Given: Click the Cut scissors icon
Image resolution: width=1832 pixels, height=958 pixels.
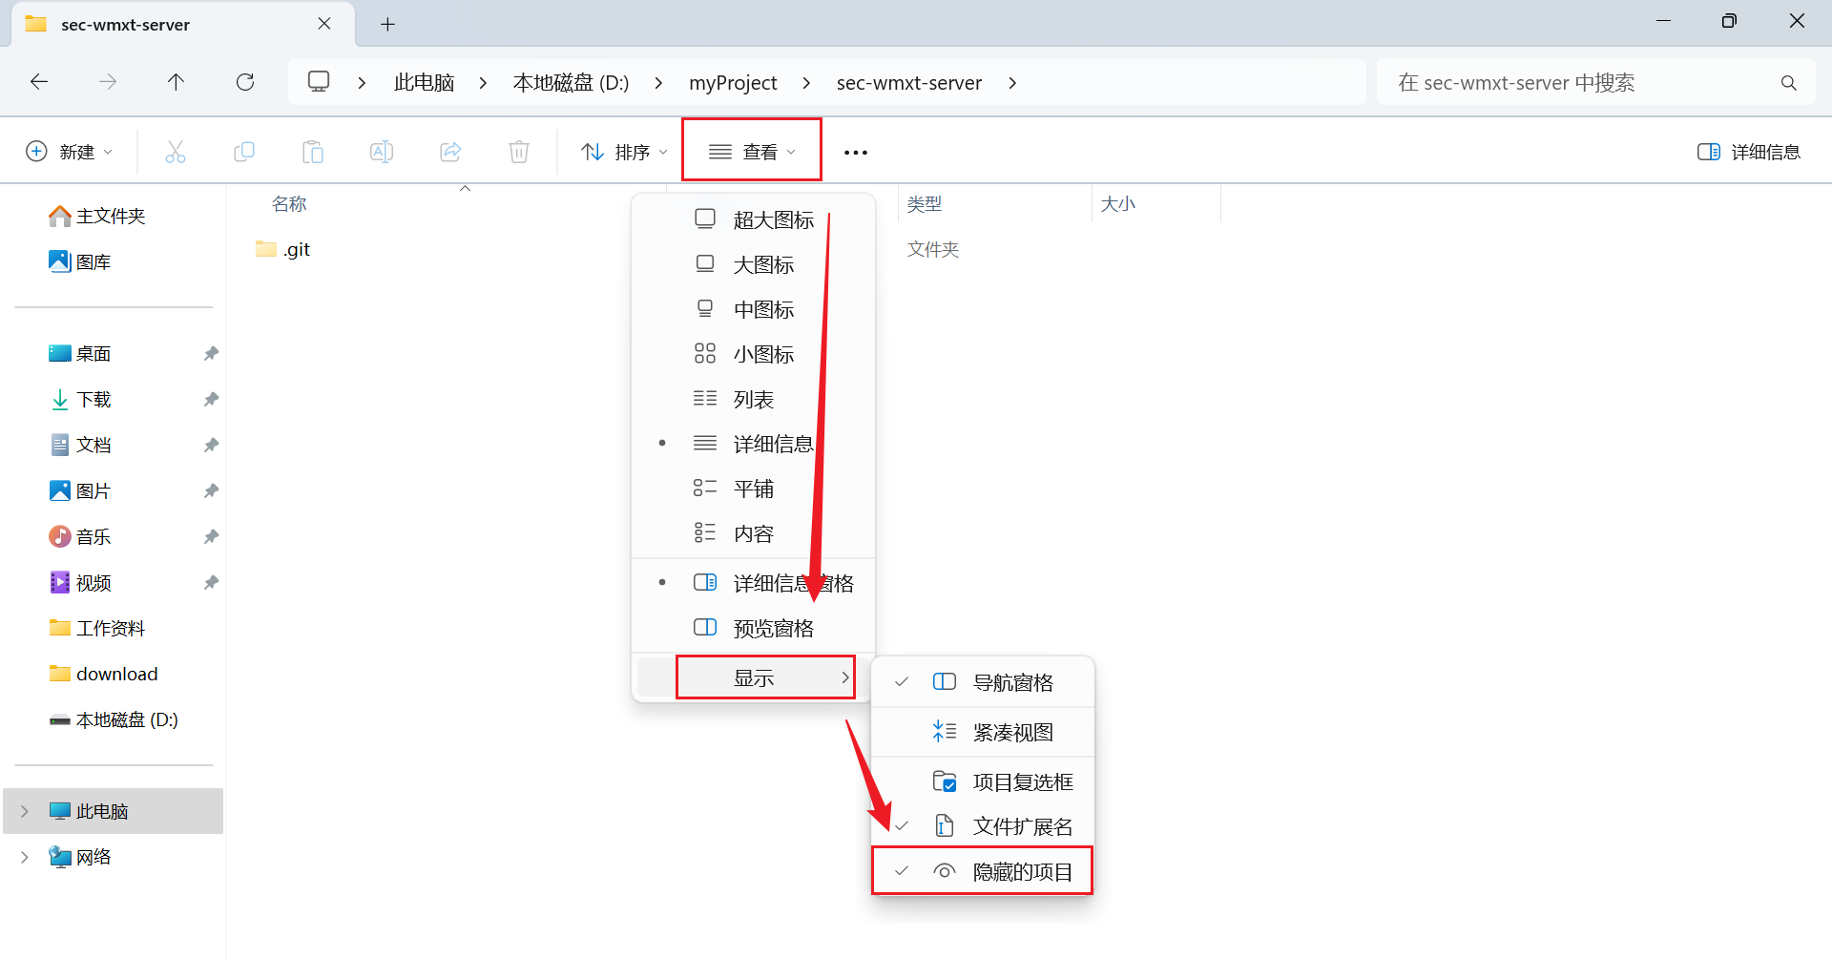Looking at the screenshot, I should click(176, 152).
